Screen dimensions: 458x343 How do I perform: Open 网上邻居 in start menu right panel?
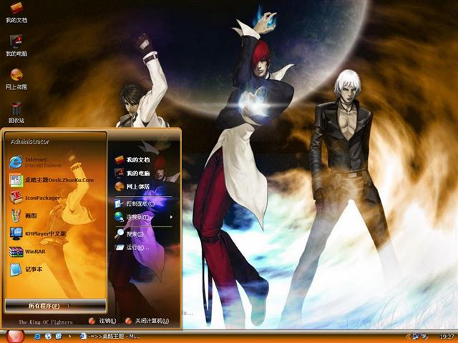point(132,187)
